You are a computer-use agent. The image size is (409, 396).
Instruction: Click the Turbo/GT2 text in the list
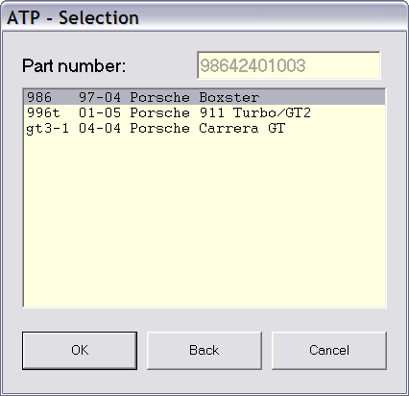pos(272,112)
